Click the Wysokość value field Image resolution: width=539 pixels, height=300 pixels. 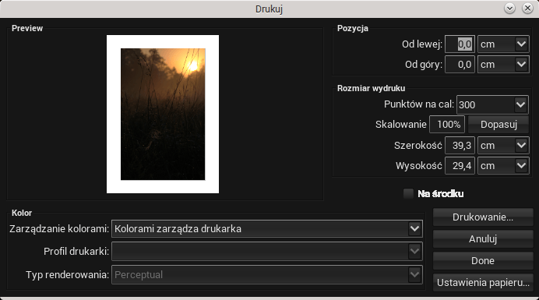460,166
